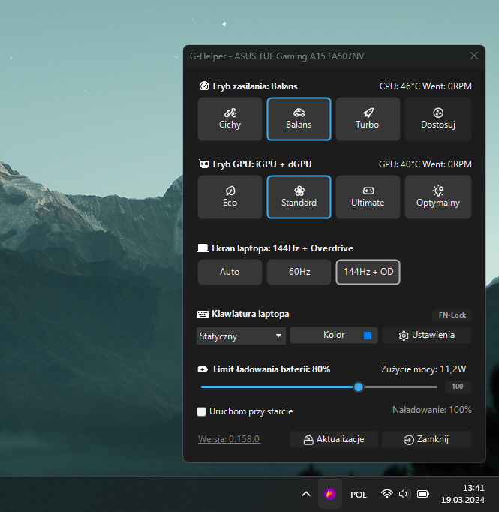Screen dimensions: 499x512
Task: Click the laptop screen icon
Action: point(203,248)
